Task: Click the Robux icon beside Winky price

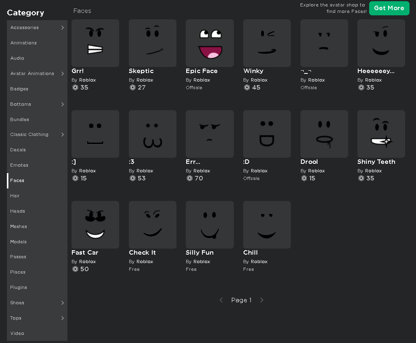Action: 247,88
